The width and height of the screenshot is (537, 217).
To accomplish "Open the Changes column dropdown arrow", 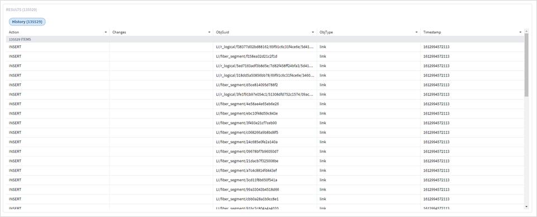I will click(x=209, y=32).
